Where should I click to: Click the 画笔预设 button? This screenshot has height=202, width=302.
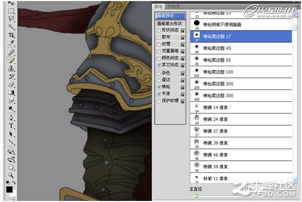click(170, 16)
